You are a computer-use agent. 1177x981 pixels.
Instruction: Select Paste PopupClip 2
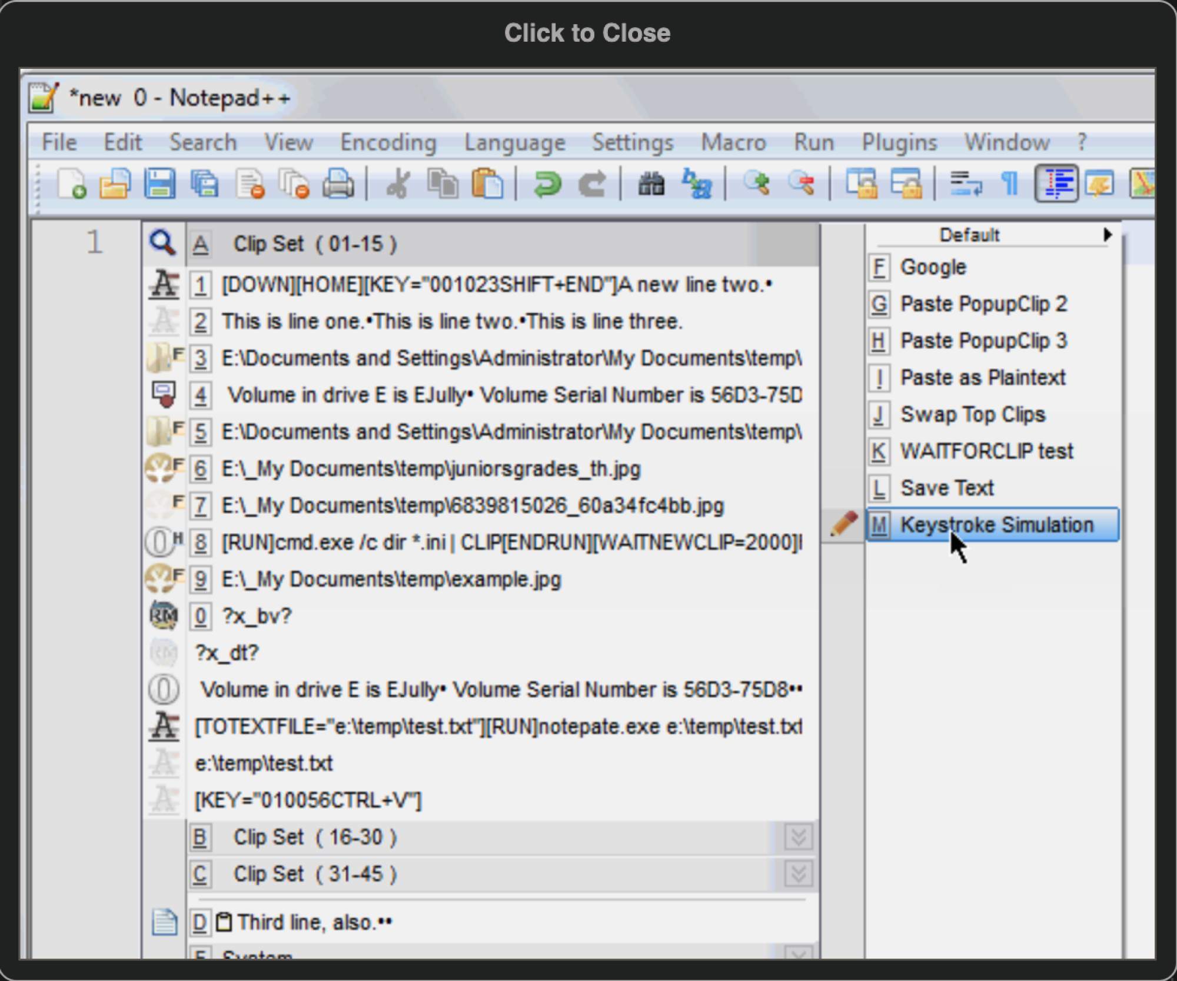(993, 304)
